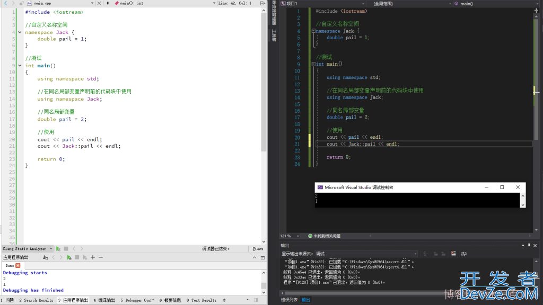Minimize the application output pane
543x305 pixels.
pyautogui.click(x=255, y=257)
